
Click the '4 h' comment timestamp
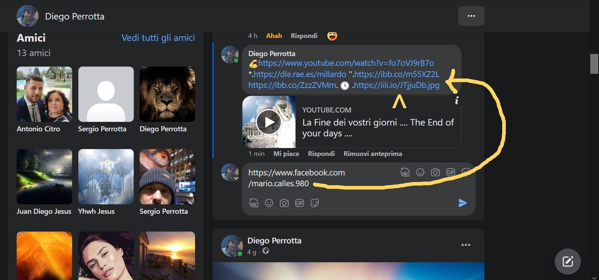tap(253, 36)
